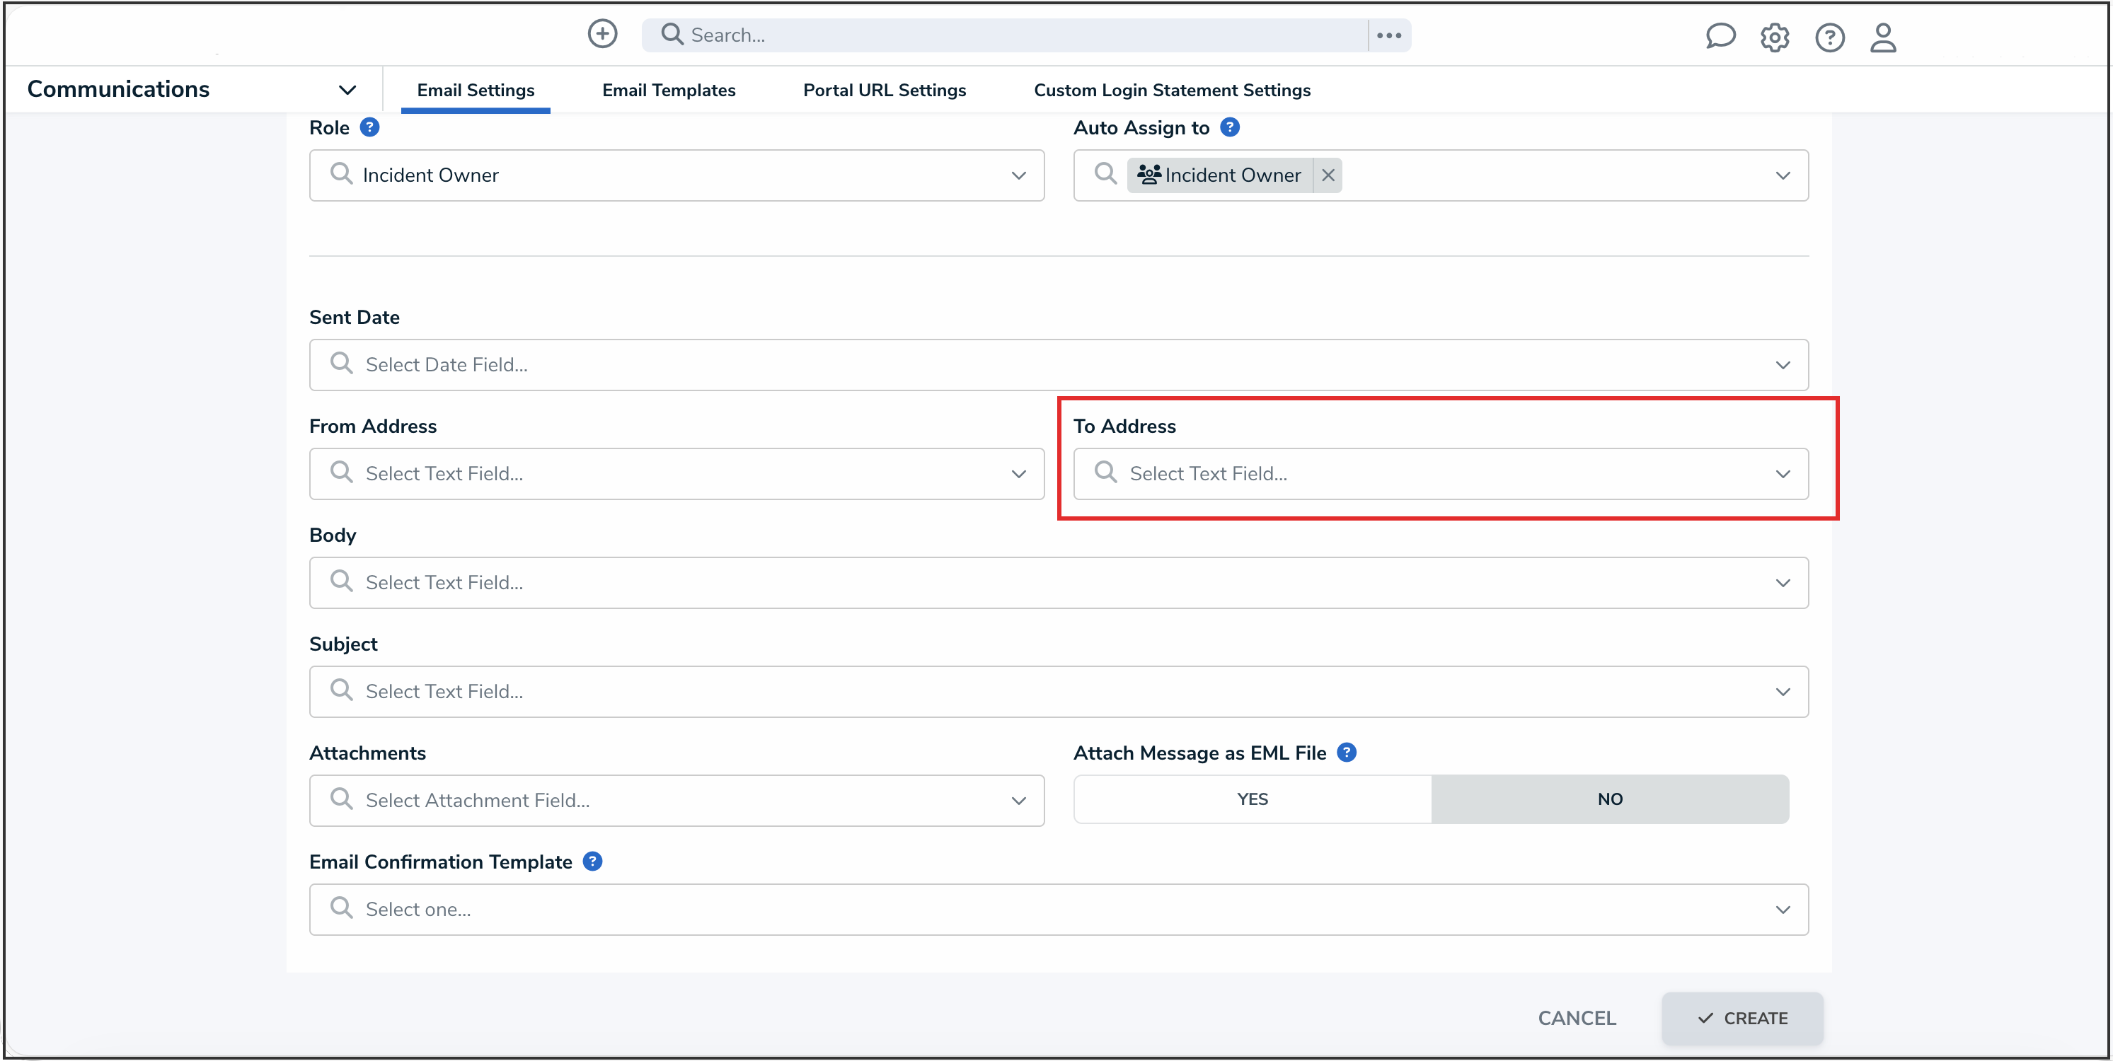Open the Sent Date field dropdown
Viewport: 2113px width, 1061px height.
click(1058, 364)
